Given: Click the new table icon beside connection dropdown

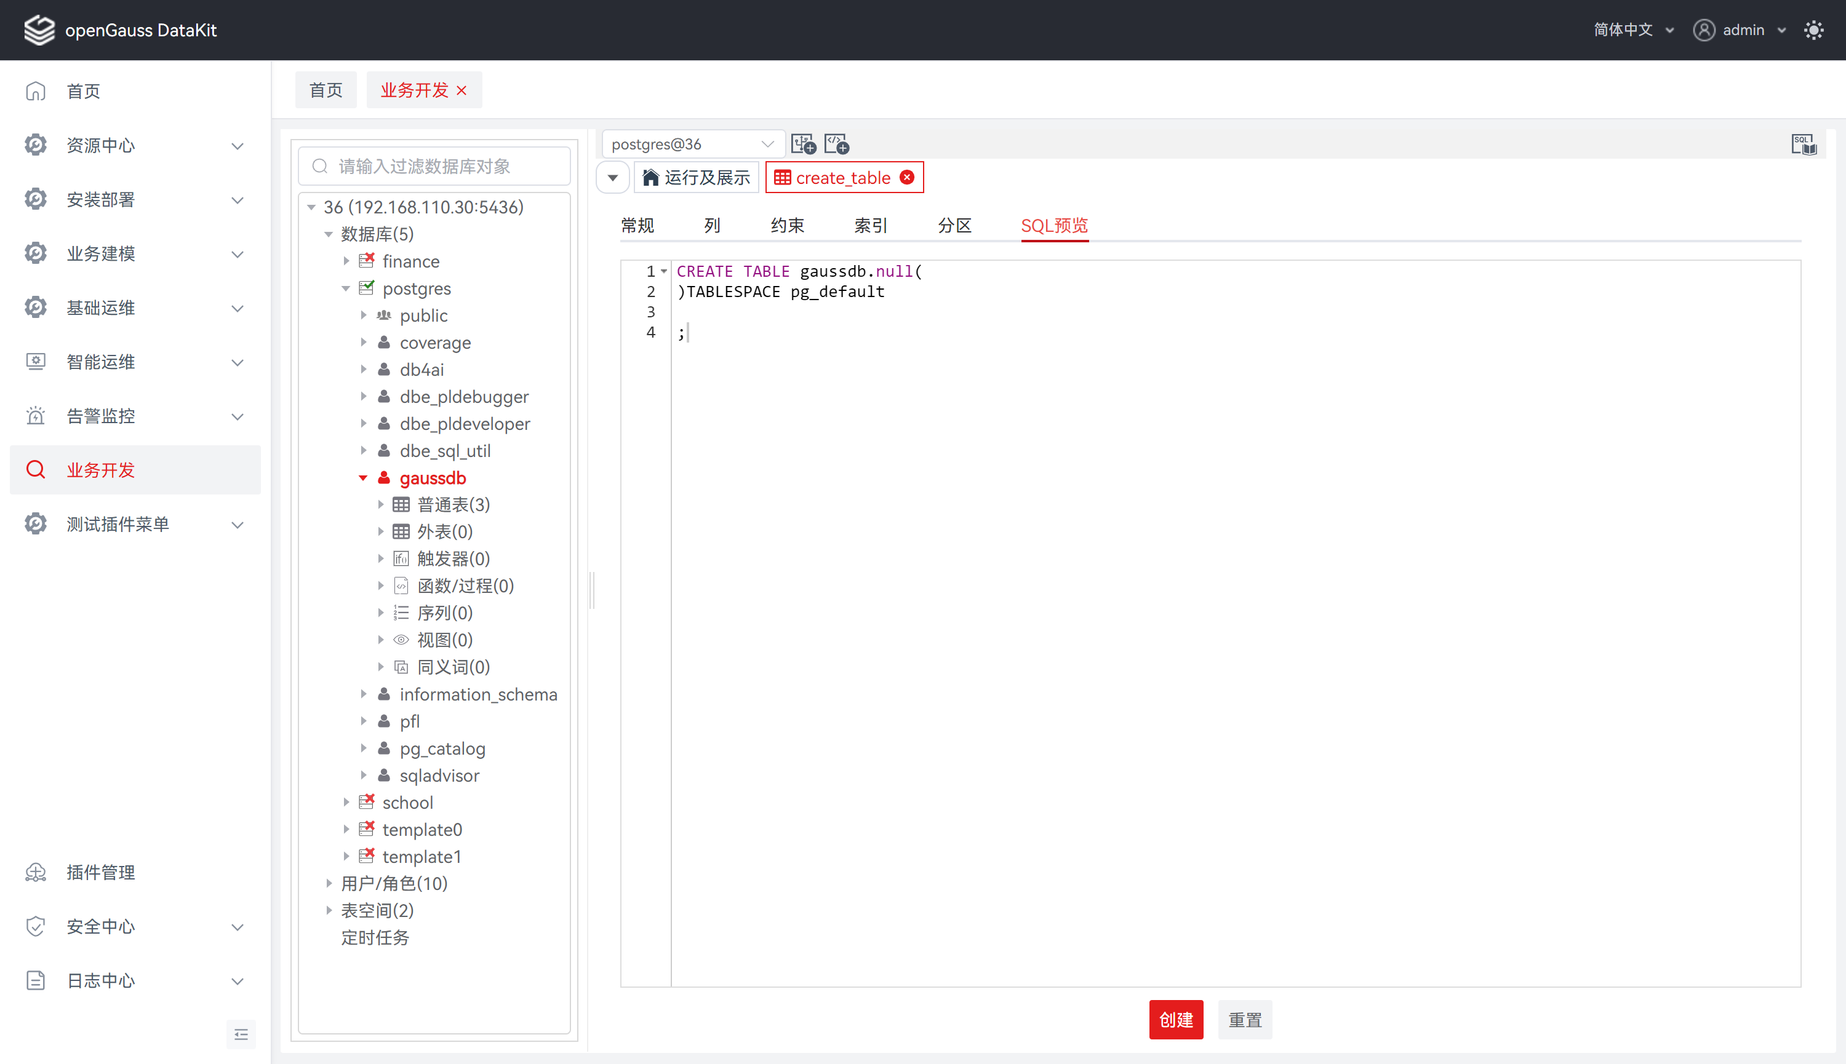Looking at the screenshot, I should pos(803,144).
